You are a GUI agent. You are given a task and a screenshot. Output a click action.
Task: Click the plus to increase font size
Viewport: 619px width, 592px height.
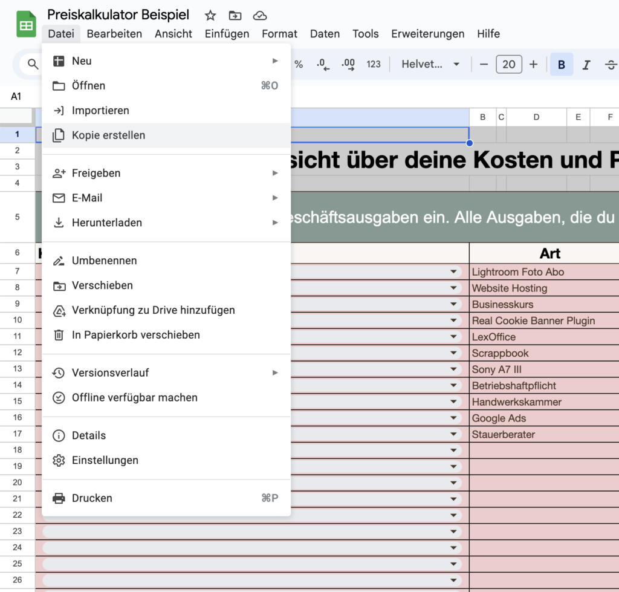click(x=533, y=64)
